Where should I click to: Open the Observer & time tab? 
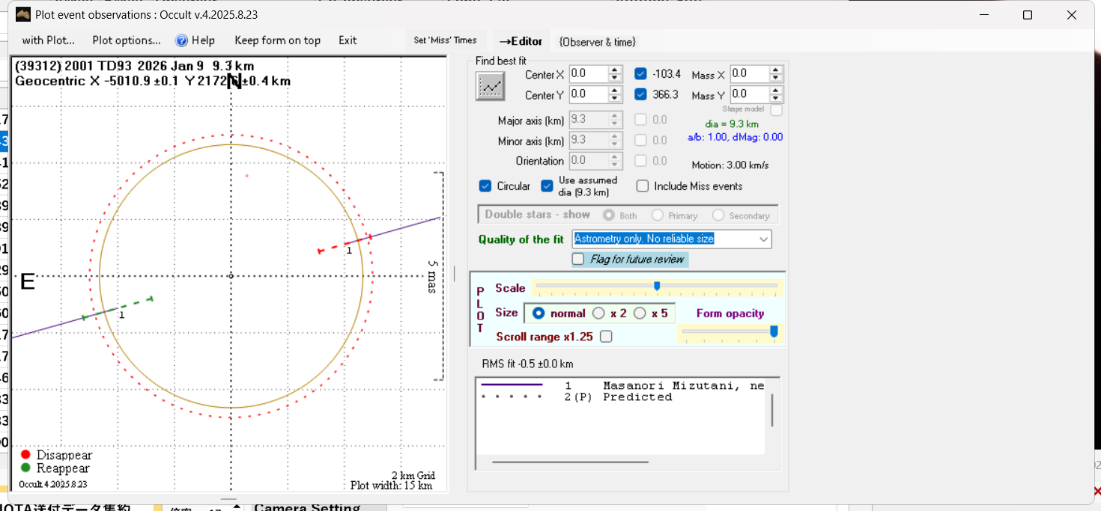pos(597,42)
